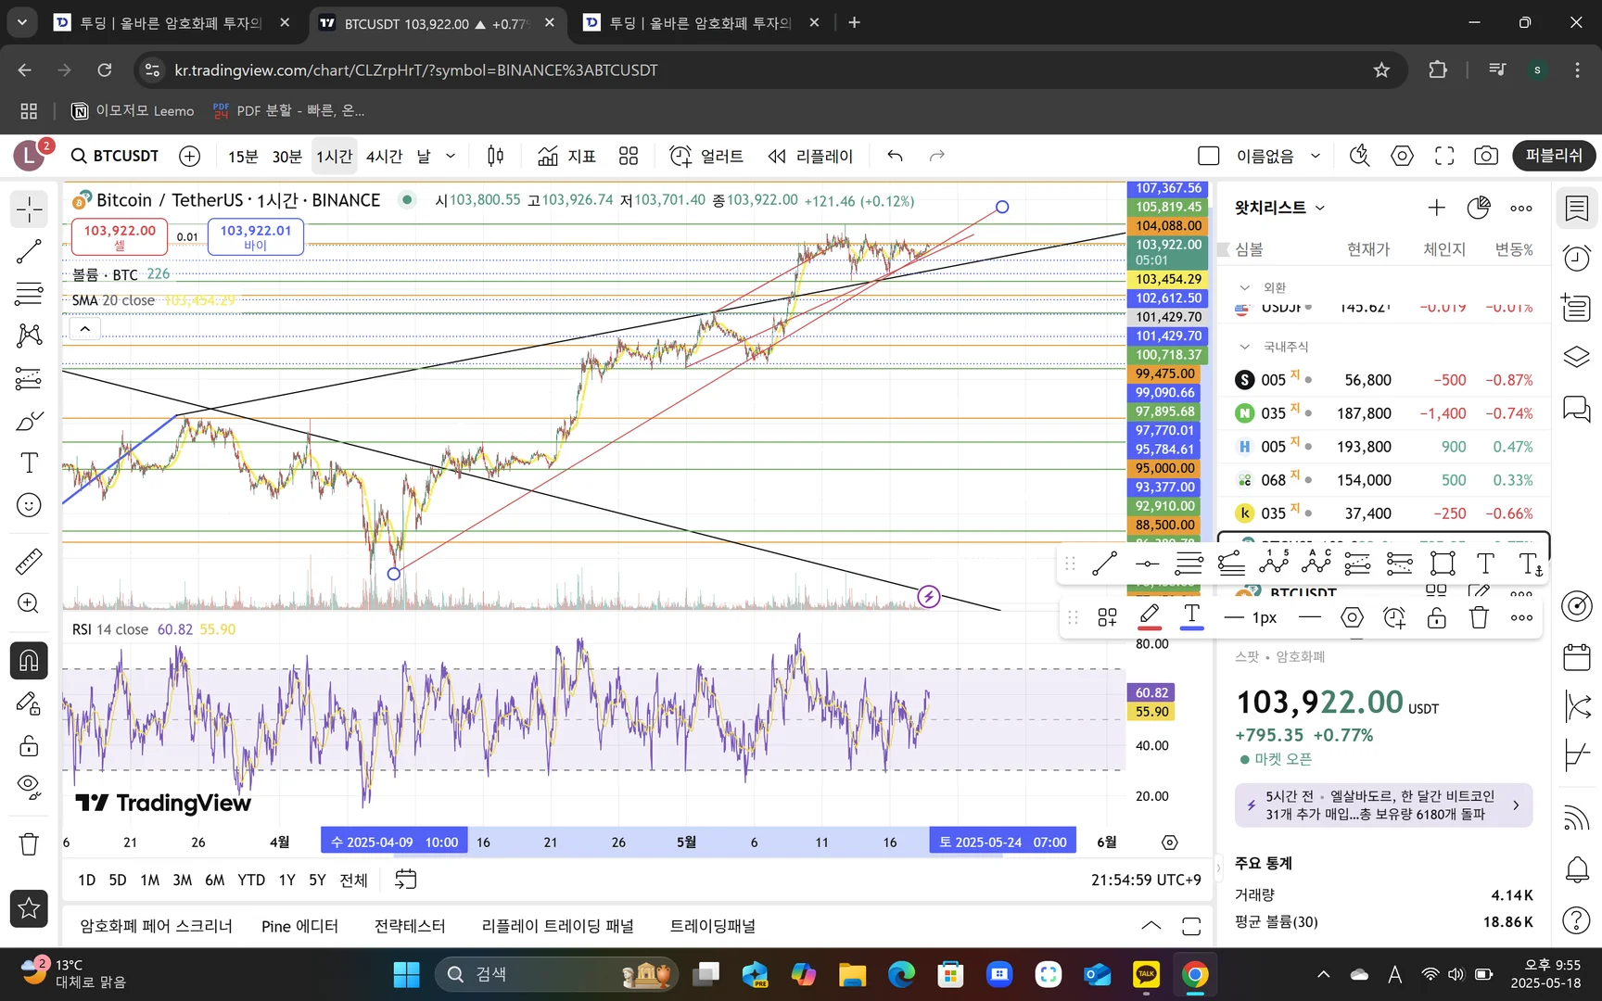Collapse the 외환 watchlist section
Viewport: 1602px width, 1001px height.
point(1245,287)
